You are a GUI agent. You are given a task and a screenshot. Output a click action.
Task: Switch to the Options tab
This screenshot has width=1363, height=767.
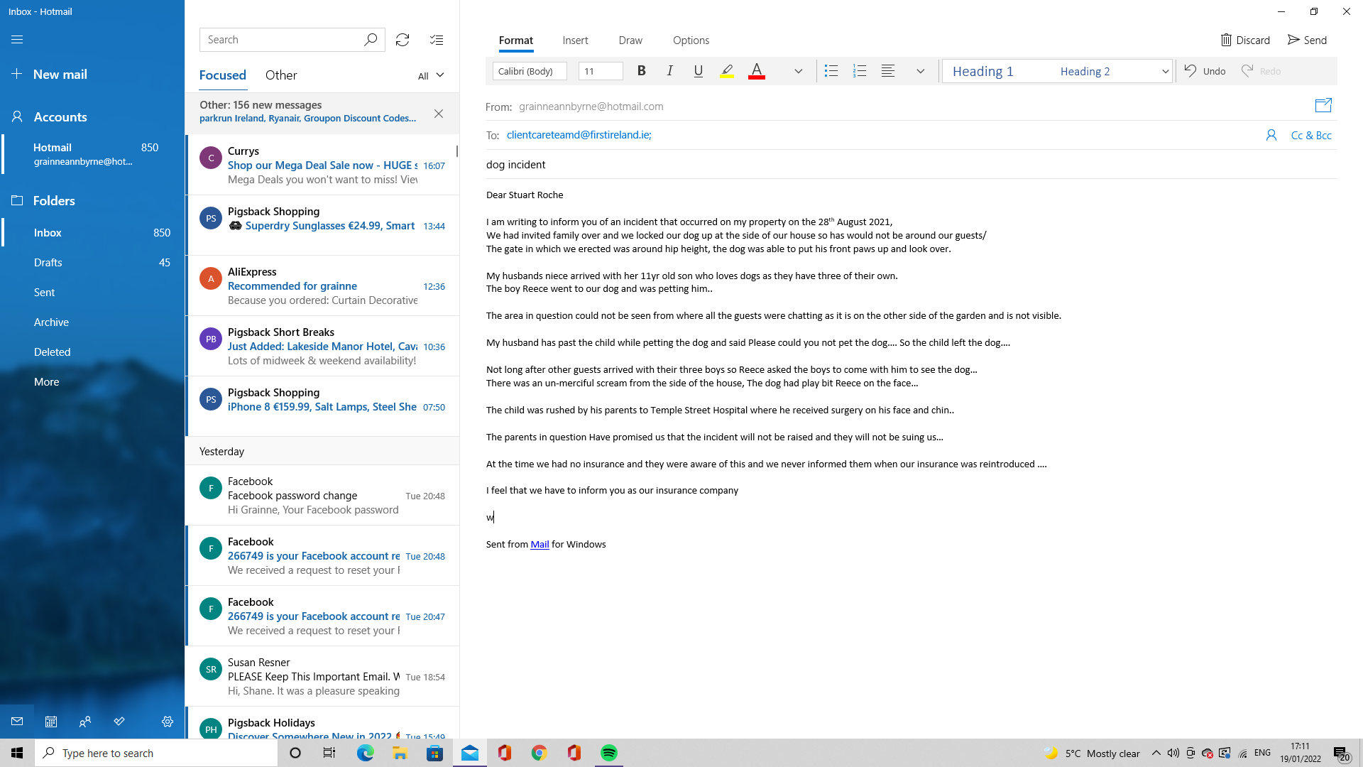(x=691, y=40)
